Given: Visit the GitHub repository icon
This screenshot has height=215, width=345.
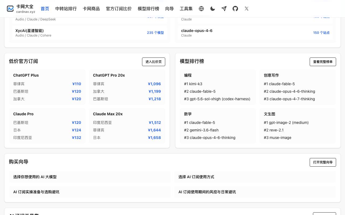Looking at the screenshot, I should [235, 9].
